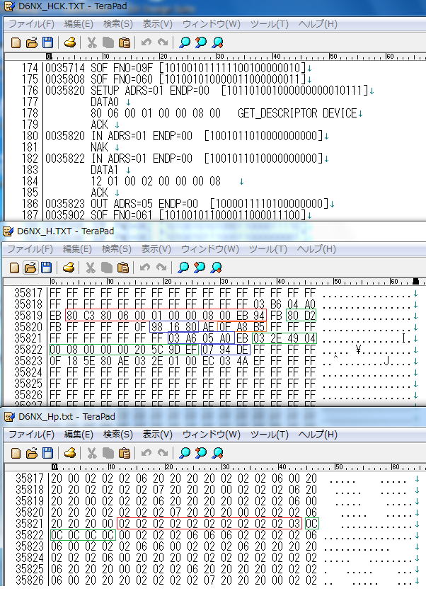426x591 pixels.
Task: Click Open folder icon in D6NX_H.TXT window
Action: (32, 268)
